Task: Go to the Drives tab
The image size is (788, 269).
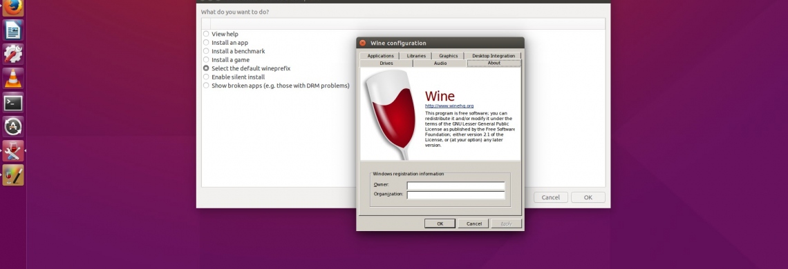Action: click(386, 63)
